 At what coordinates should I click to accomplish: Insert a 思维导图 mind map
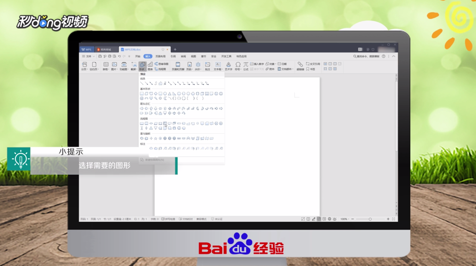tap(162, 64)
